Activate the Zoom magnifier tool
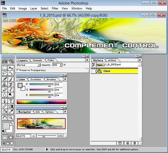The width and height of the screenshot is (168, 153). 11,117
